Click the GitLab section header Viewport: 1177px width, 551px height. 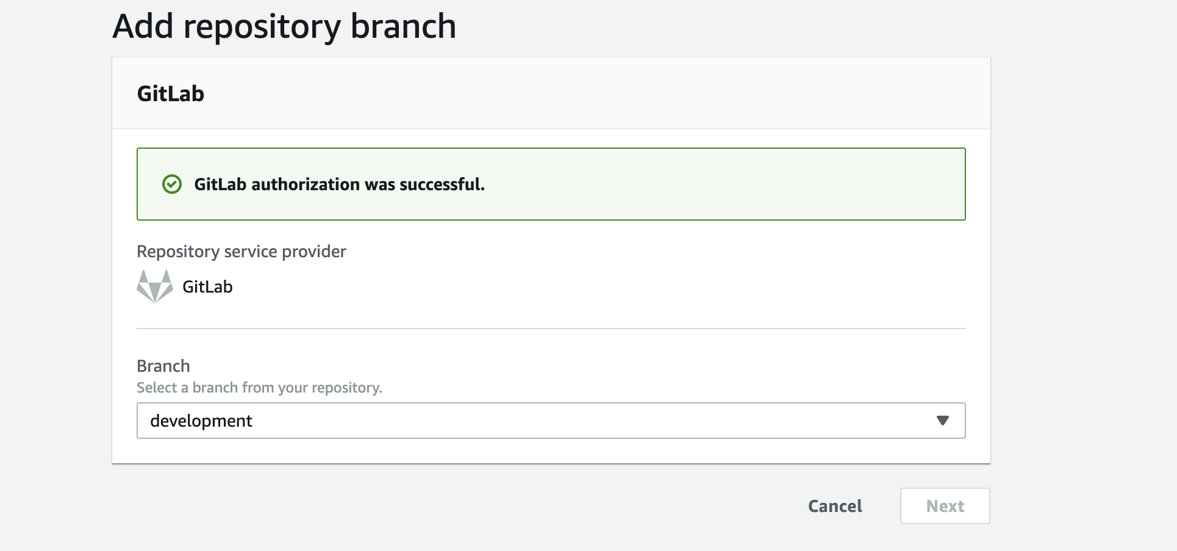(171, 93)
